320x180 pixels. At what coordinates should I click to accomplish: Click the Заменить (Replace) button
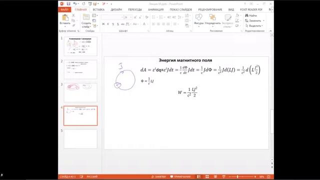point(253,21)
